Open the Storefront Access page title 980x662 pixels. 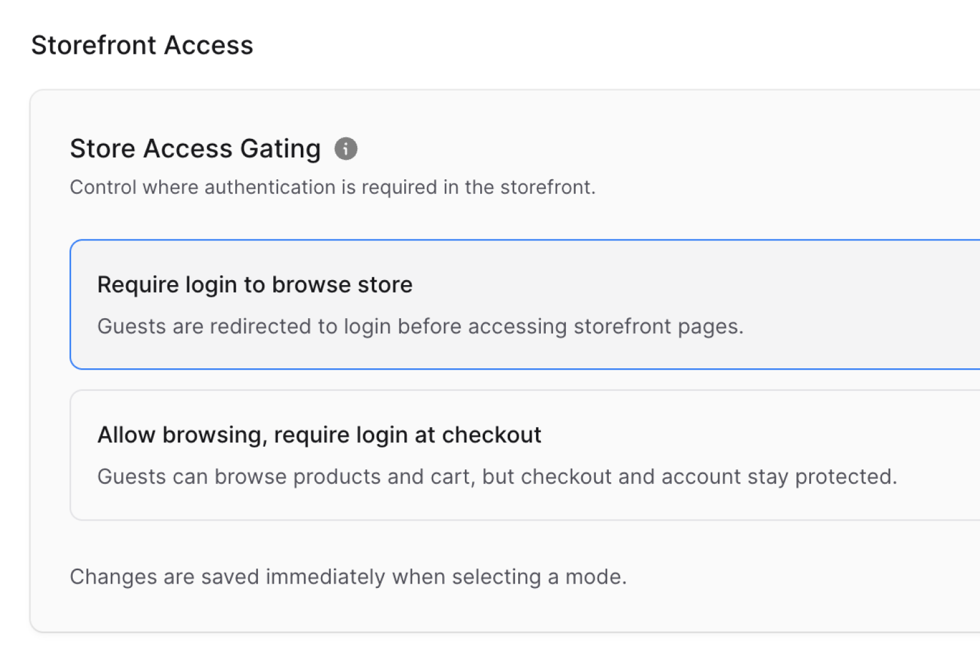143,45
